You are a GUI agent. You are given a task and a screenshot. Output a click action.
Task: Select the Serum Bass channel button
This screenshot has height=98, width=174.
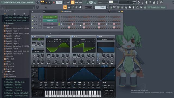50,17
